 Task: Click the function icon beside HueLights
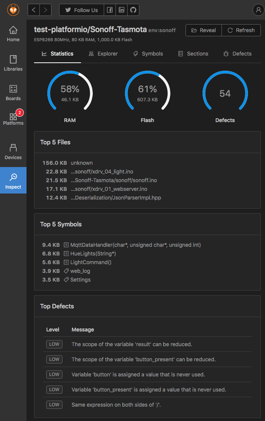click(x=66, y=254)
